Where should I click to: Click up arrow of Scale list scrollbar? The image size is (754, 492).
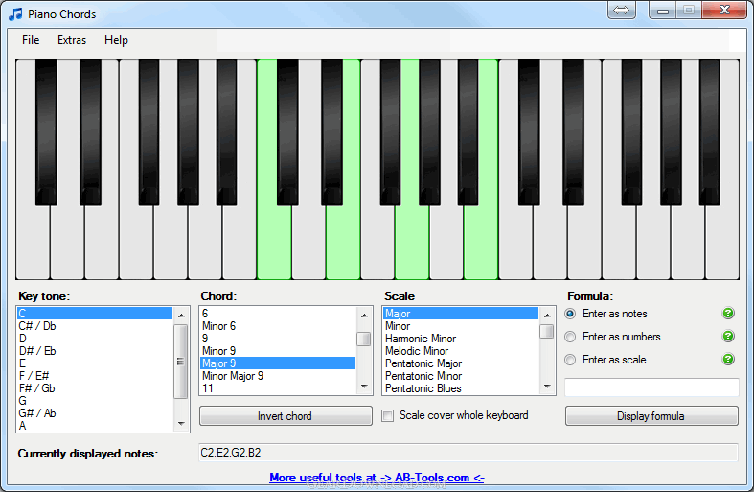pos(547,316)
